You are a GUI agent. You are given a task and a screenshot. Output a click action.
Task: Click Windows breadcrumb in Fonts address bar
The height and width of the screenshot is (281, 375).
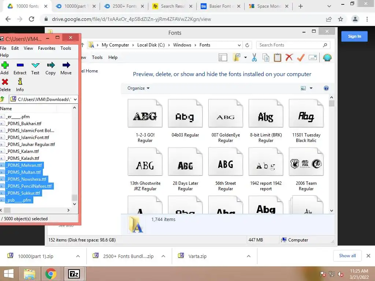pos(182,45)
